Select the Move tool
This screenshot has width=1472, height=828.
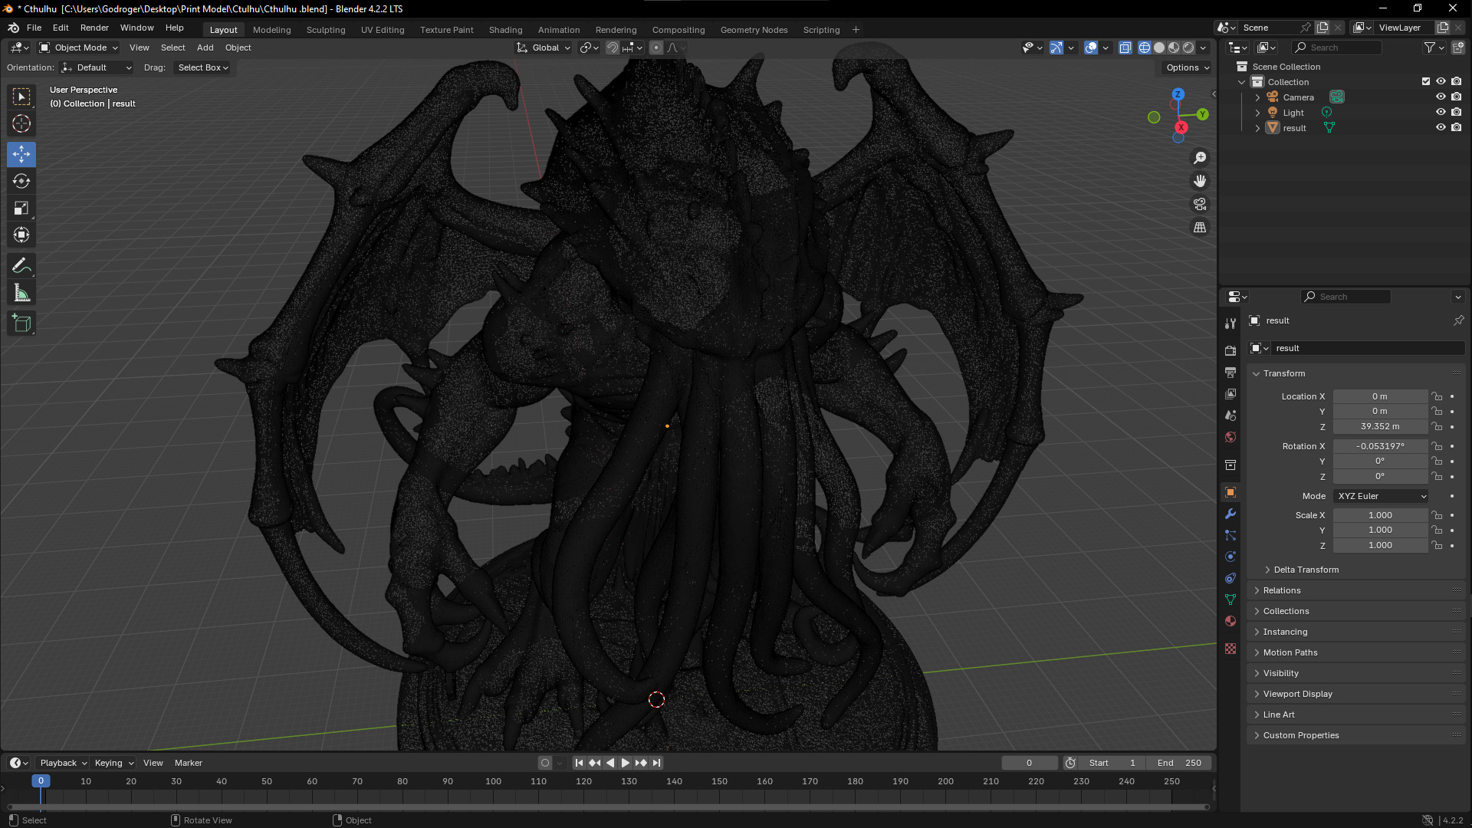tap(21, 154)
